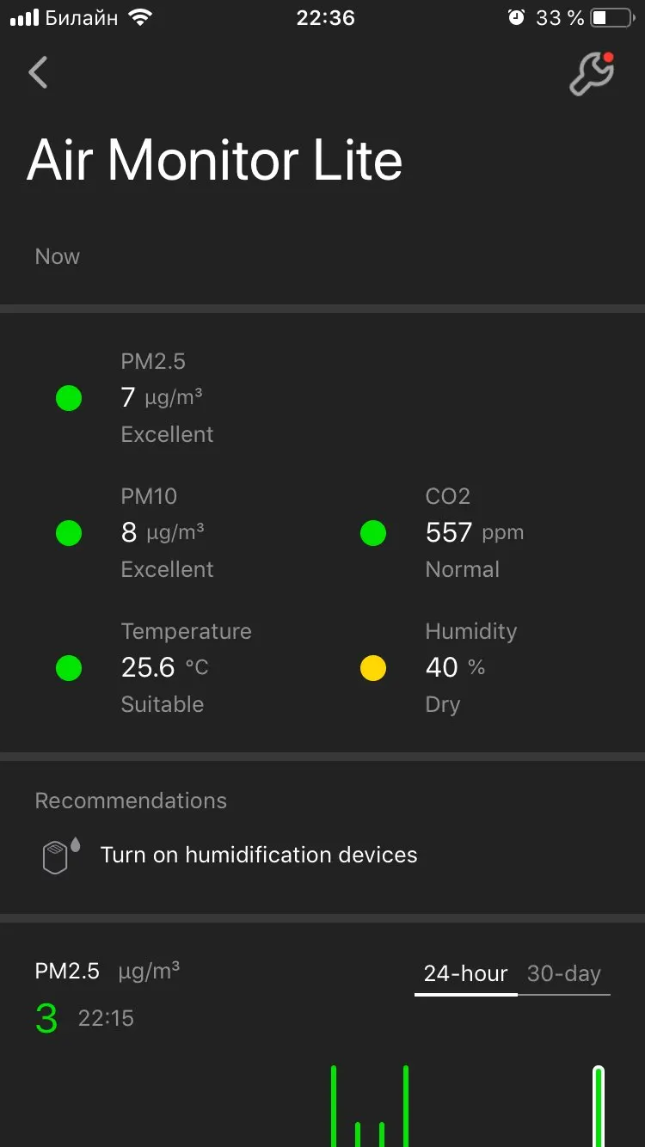
Task: Open the wrench settings icon
Action: click(592, 74)
